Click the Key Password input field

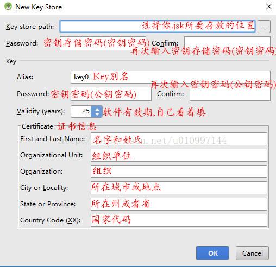point(111,94)
